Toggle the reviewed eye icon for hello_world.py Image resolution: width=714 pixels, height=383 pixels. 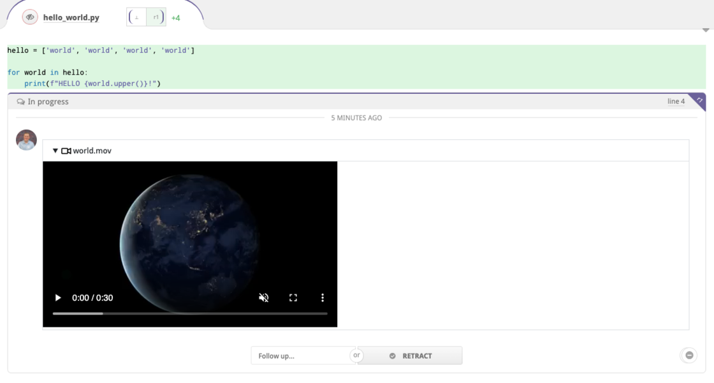click(30, 17)
